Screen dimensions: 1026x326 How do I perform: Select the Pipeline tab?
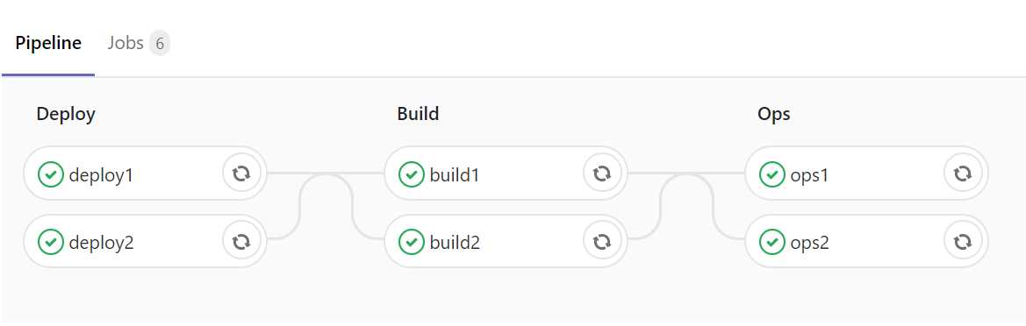pos(48,43)
